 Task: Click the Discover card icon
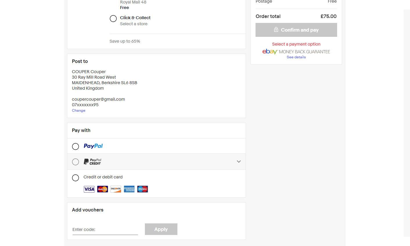(116, 189)
